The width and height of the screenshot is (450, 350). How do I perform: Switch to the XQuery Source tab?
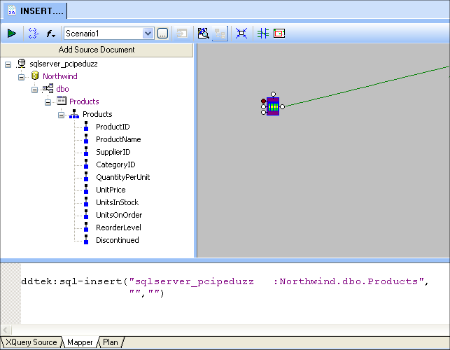point(31,342)
